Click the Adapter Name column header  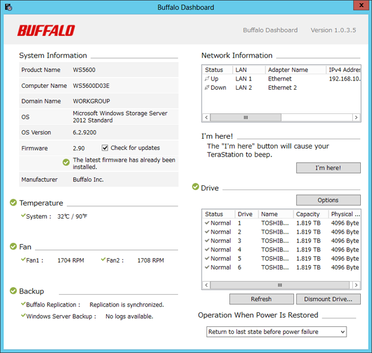[294, 70]
